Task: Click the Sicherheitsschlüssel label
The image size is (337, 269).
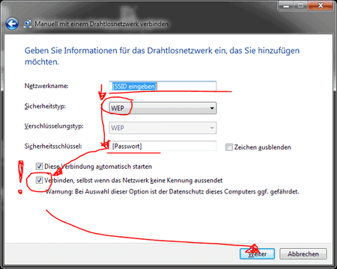Action: tap(53, 146)
